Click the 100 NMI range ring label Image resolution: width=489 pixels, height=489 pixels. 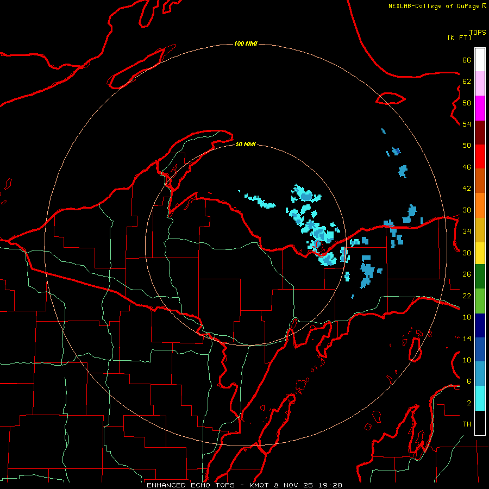[246, 43]
